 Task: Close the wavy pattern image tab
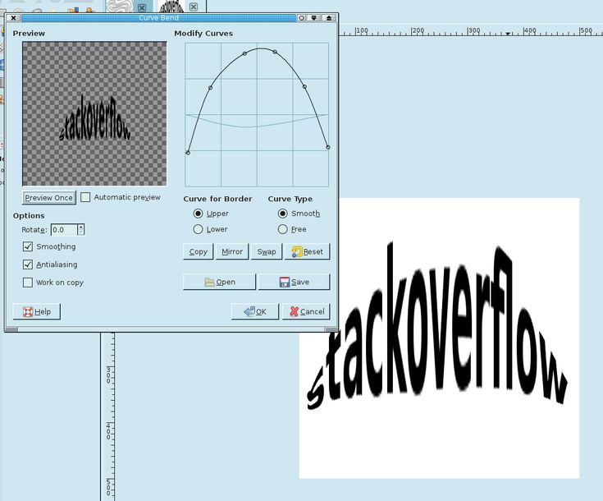(x=142, y=7)
